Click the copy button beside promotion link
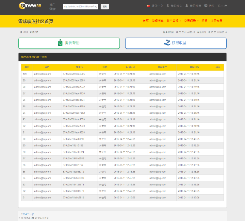The height and width of the screenshot is (221, 245). 105,7
